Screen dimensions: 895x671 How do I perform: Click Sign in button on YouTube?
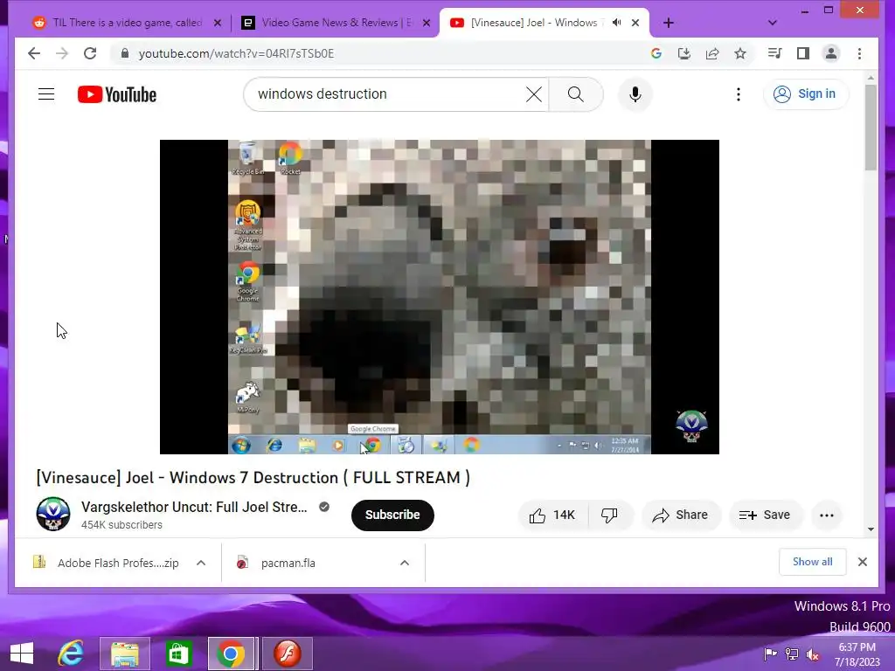click(805, 94)
